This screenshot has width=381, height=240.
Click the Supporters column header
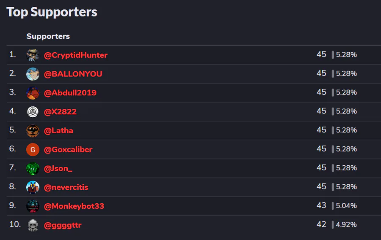pyautogui.click(x=48, y=36)
